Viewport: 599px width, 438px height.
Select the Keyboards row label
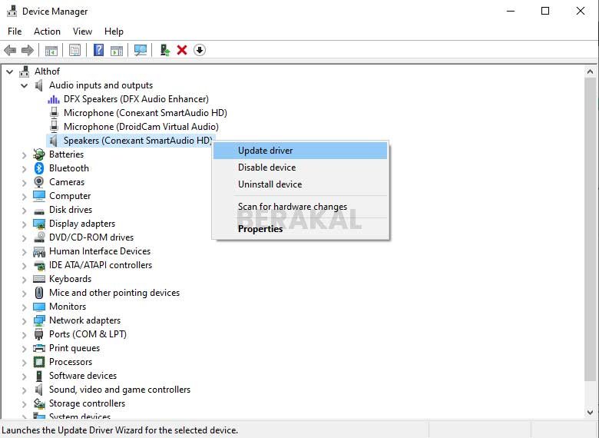71,279
